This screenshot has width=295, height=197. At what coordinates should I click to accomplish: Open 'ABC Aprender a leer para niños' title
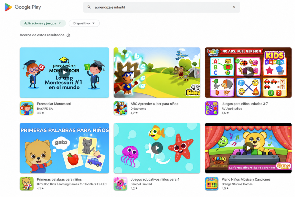[x=154, y=104]
